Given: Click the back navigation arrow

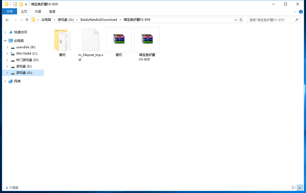Looking at the screenshot, I should 7,20.
